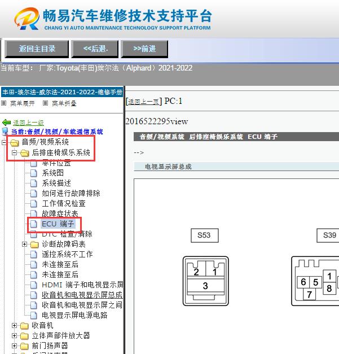Viewport: 339px width, 354px height.
Task: Click the document icon for 收音机和电视显示屏之间
Action: click(x=34, y=305)
